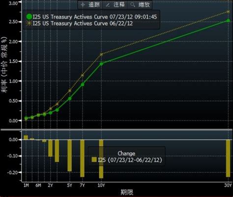Screen dimensions: 233x197
Task: Click the 1M positive change bar
Action: tap(26, 137)
